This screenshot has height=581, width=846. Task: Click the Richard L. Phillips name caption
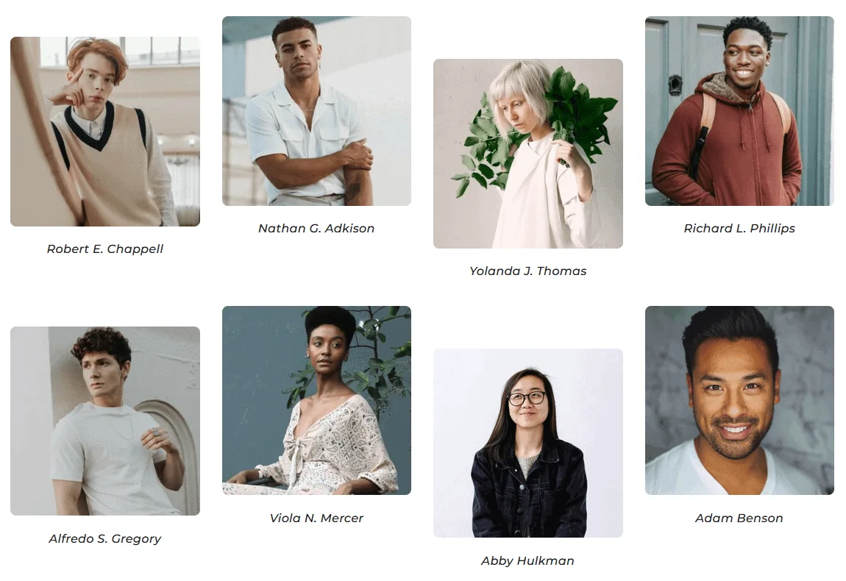pyautogui.click(x=740, y=229)
